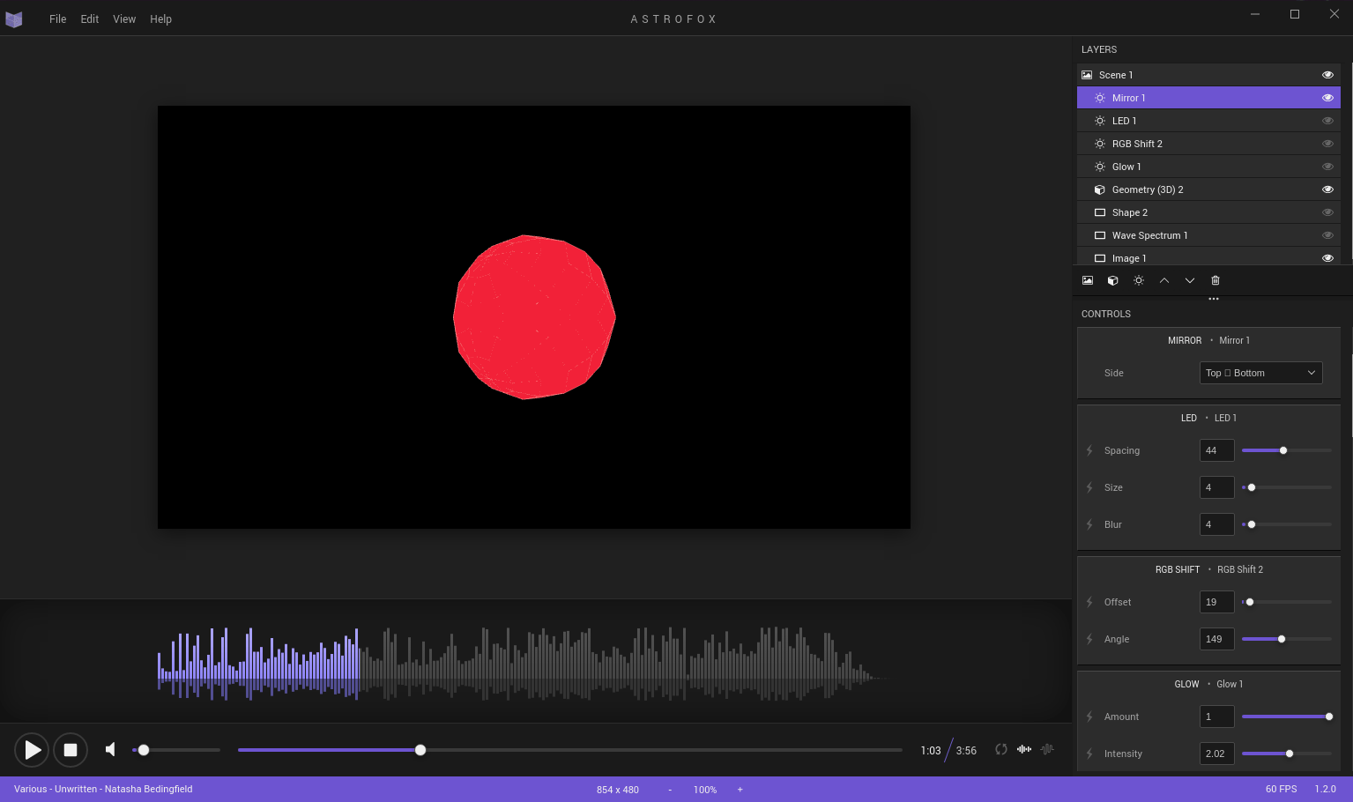Click the LED Blur value field
The image size is (1353, 802).
point(1217,524)
